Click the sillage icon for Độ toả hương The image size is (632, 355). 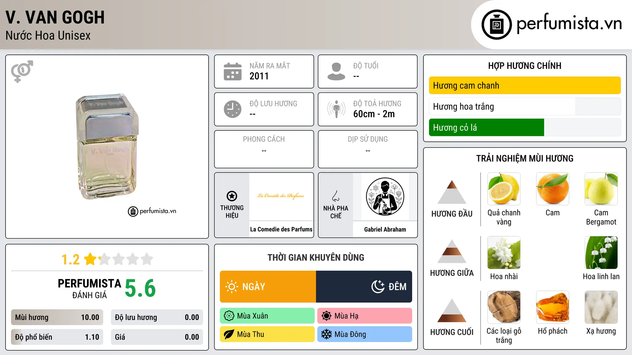point(336,109)
